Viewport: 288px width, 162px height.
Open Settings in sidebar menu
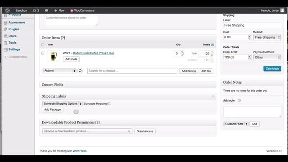point(14,49)
